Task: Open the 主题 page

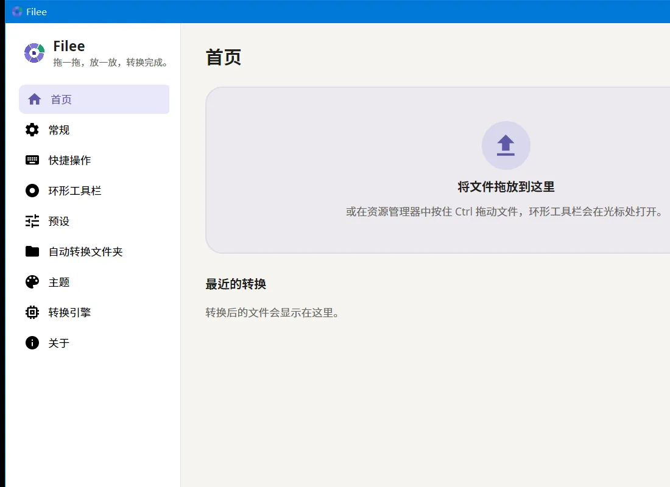Action: (x=94, y=282)
